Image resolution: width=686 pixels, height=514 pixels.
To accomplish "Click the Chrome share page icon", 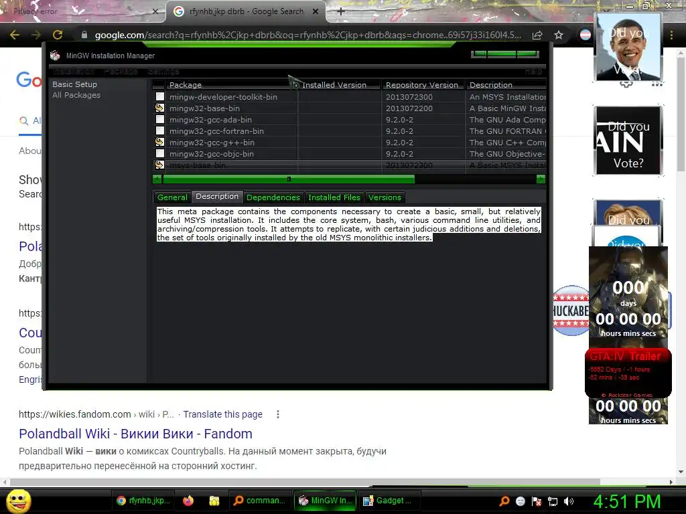I will point(537,35).
